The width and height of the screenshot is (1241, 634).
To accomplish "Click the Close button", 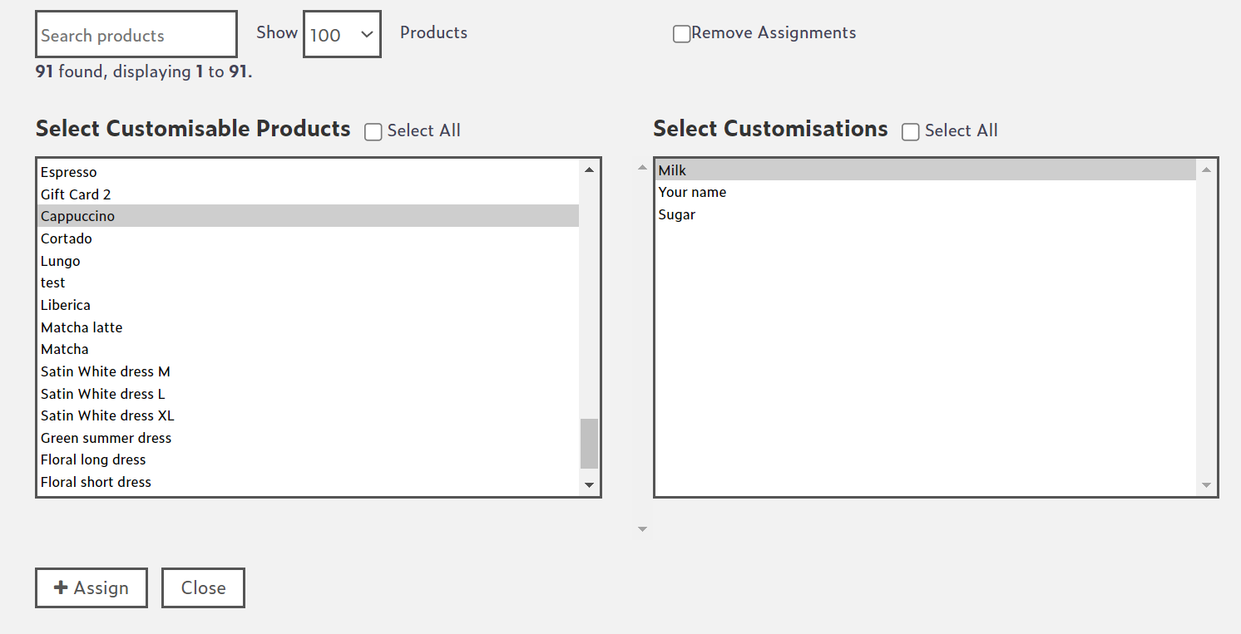I will [203, 588].
